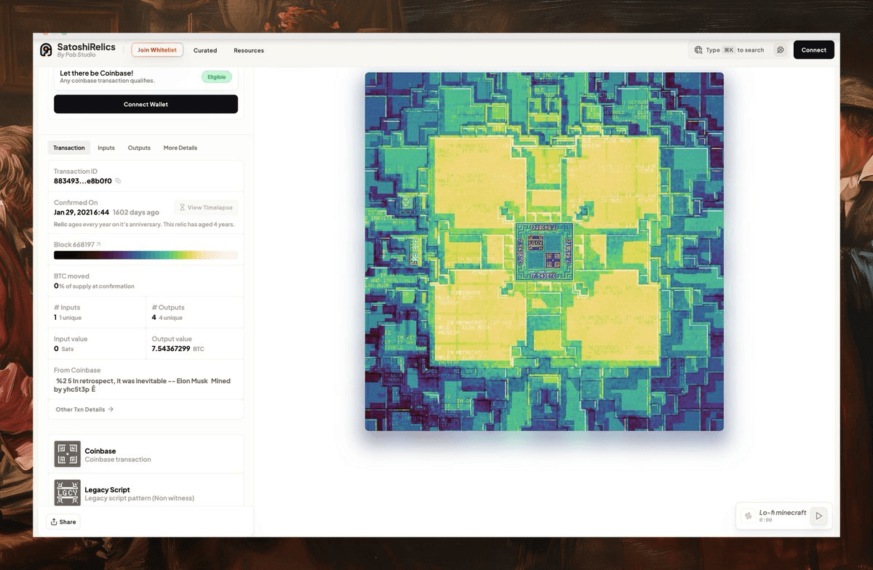Click the audio waveform icon in music player
The image size is (873, 570).
749,516
